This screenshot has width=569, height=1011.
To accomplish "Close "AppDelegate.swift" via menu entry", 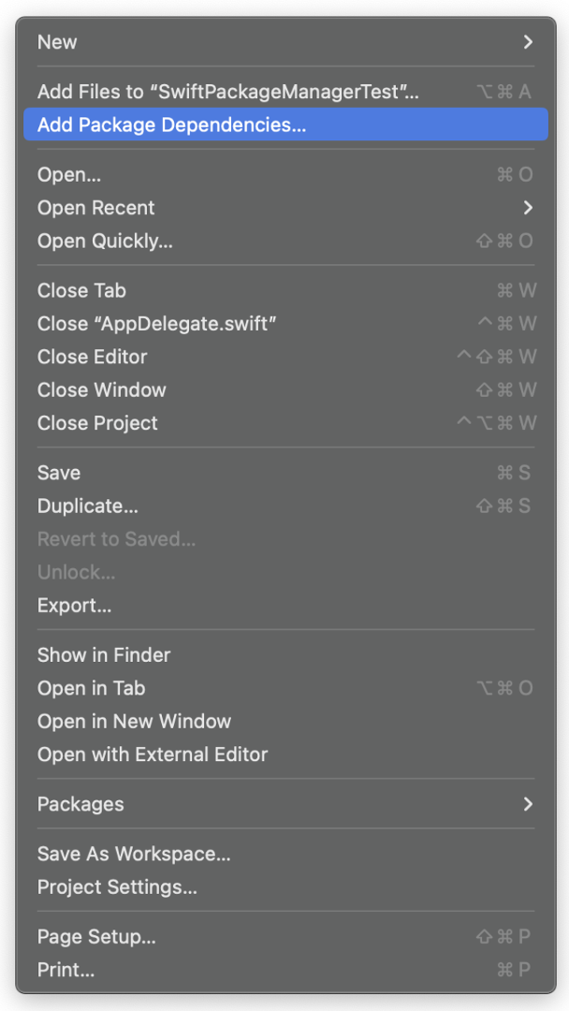I will pos(285,324).
